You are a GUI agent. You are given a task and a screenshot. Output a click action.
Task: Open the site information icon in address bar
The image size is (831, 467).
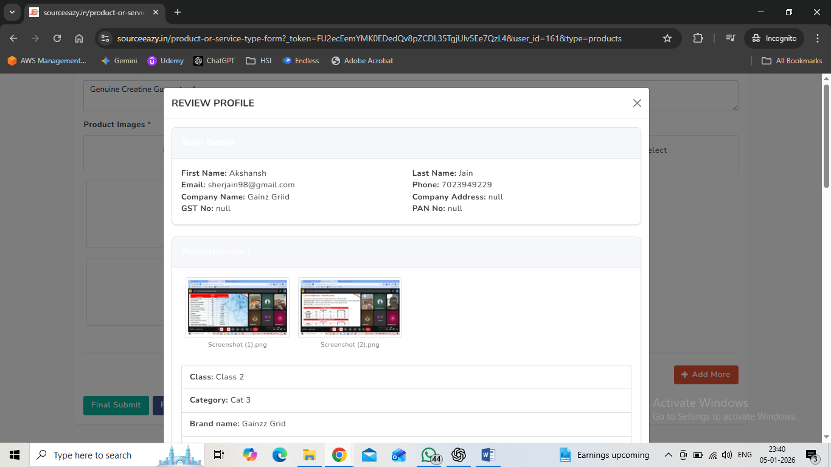105,38
